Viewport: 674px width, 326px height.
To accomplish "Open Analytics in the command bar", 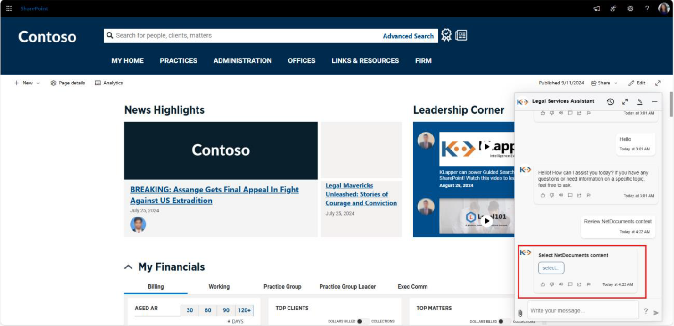I will pyautogui.click(x=108, y=83).
